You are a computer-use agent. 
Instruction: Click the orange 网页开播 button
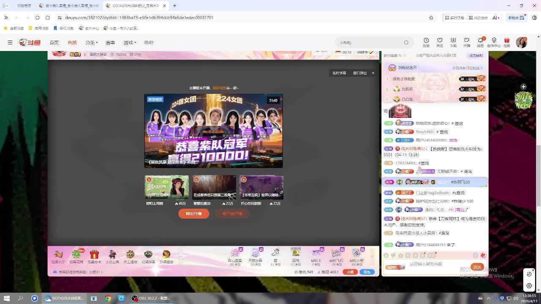(194, 214)
